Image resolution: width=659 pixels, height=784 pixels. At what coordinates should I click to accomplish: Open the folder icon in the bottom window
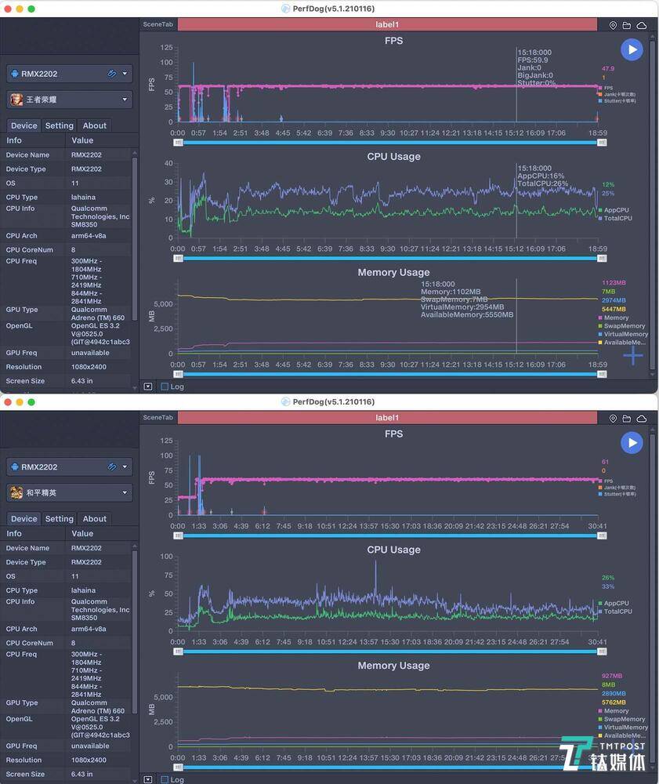pyautogui.click(x=628, y=419)
